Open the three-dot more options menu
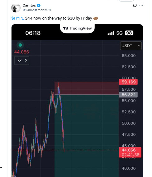Screen dimensions: 152x177 click(141, 5)
